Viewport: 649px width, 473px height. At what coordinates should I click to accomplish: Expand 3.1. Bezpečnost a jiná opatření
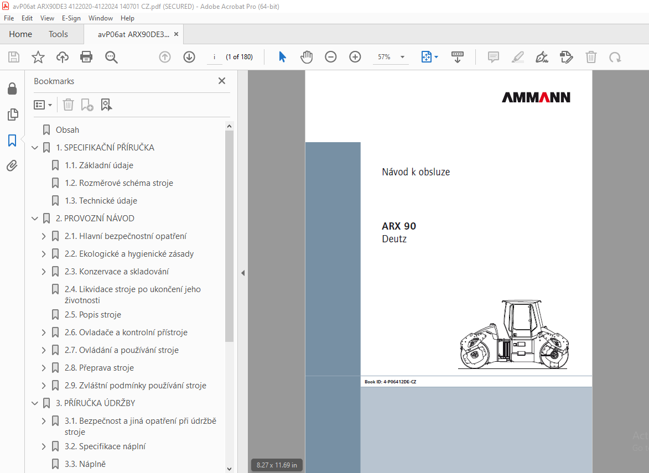click(x=44, y=421)
